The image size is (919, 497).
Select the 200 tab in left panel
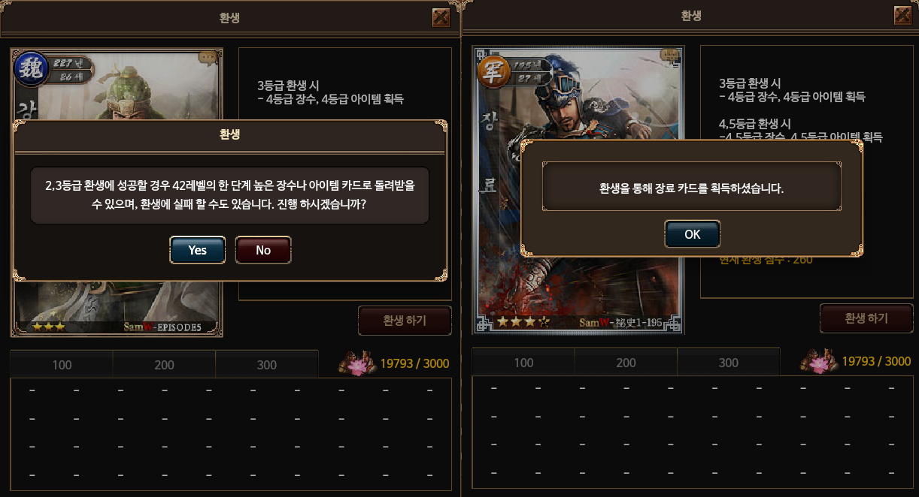164,365
